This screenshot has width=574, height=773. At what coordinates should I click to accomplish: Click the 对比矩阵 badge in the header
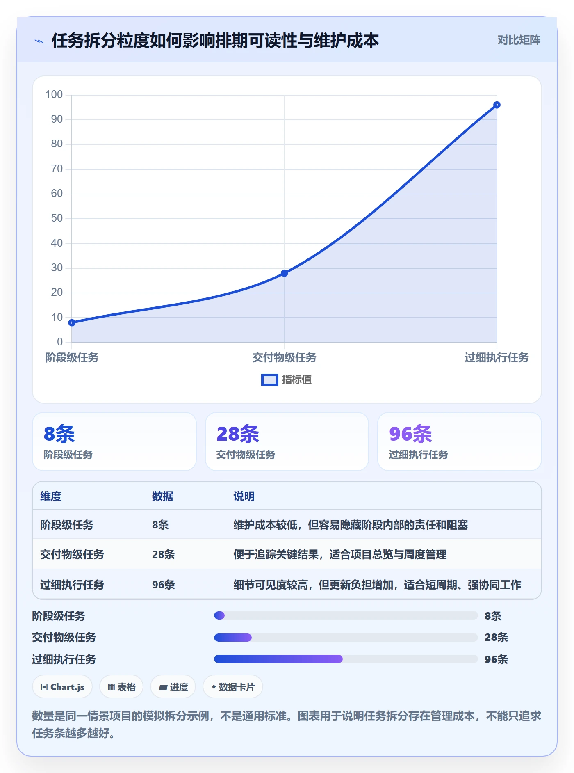click(519, 40)
